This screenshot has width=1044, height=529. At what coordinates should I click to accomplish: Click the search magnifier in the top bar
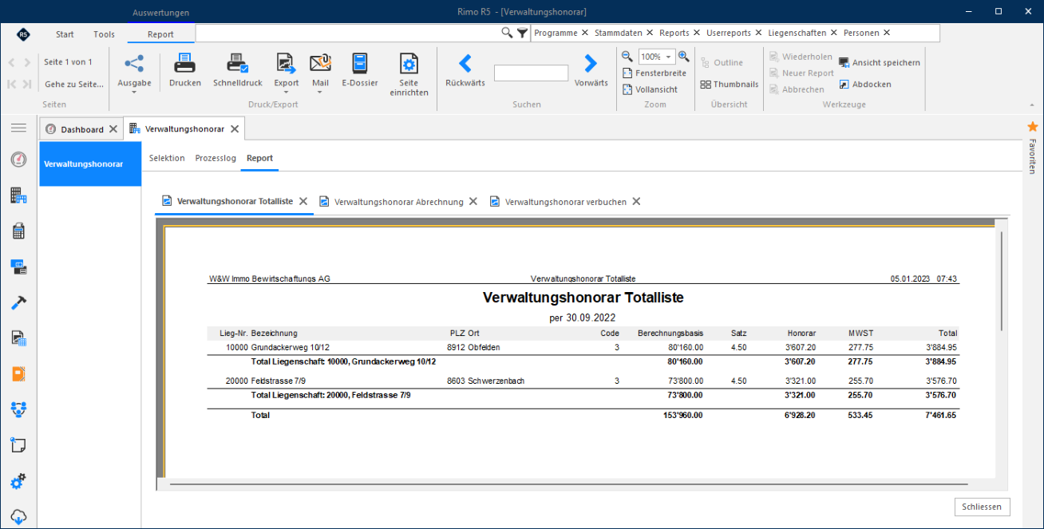[x=507, y=33]
